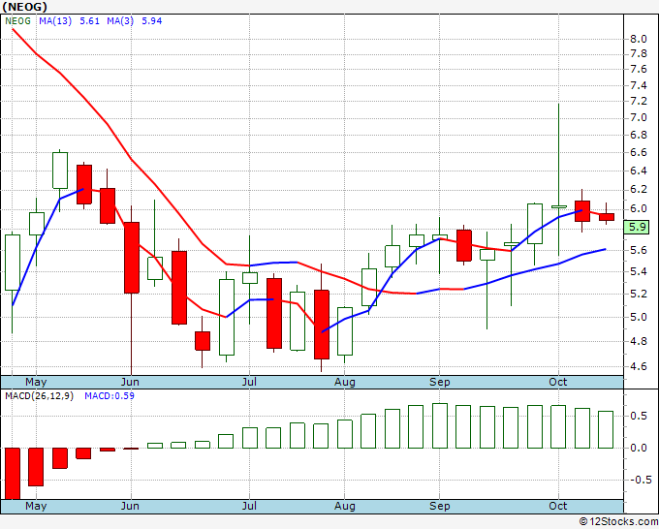Click the 12Stocks.com copyright text
Viewport: 659px width, 529px height.
[618, 521]
